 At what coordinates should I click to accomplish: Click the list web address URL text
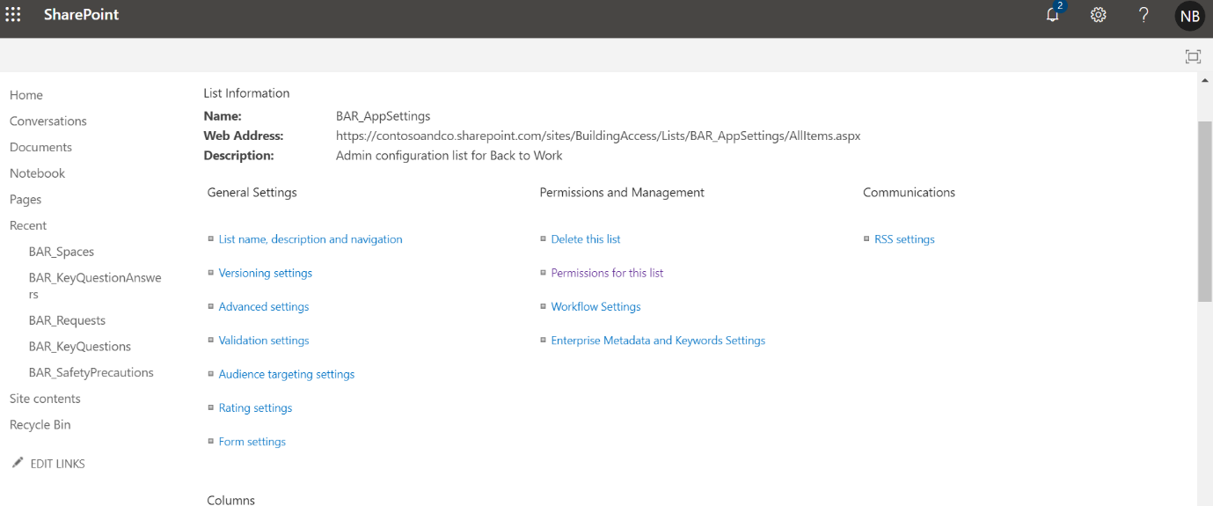(x=598, y=136)
